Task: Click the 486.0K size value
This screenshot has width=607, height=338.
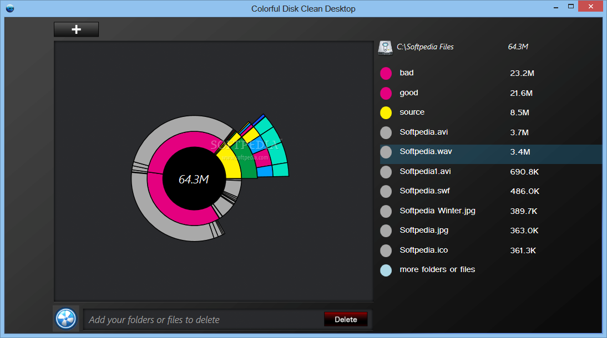Action: [524, 191]
